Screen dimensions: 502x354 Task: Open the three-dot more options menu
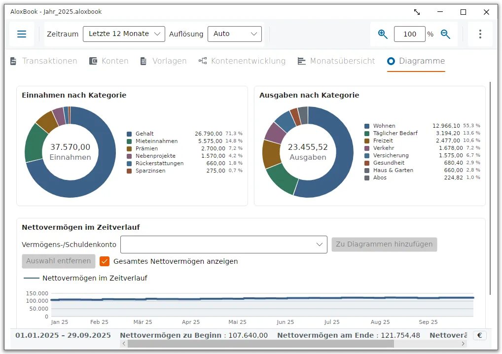[x=480, y=34]
